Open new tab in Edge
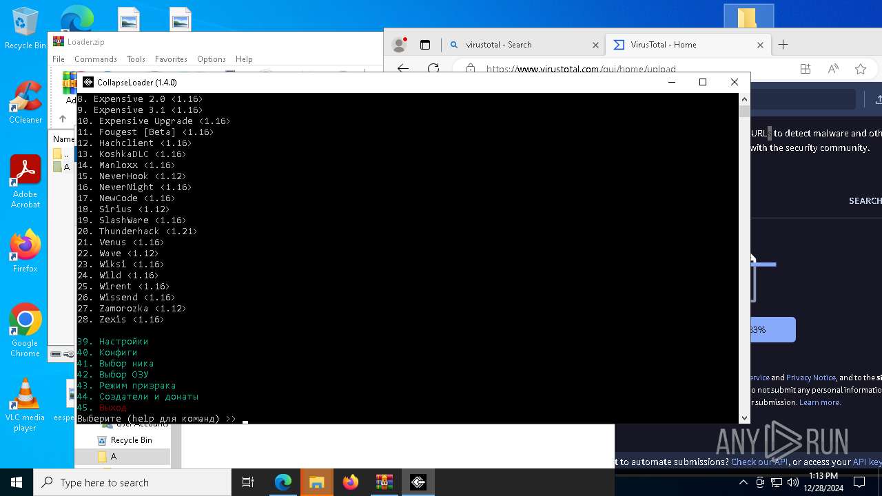The width and height of the screenshot is (882, 496). (x=783, y=45)
